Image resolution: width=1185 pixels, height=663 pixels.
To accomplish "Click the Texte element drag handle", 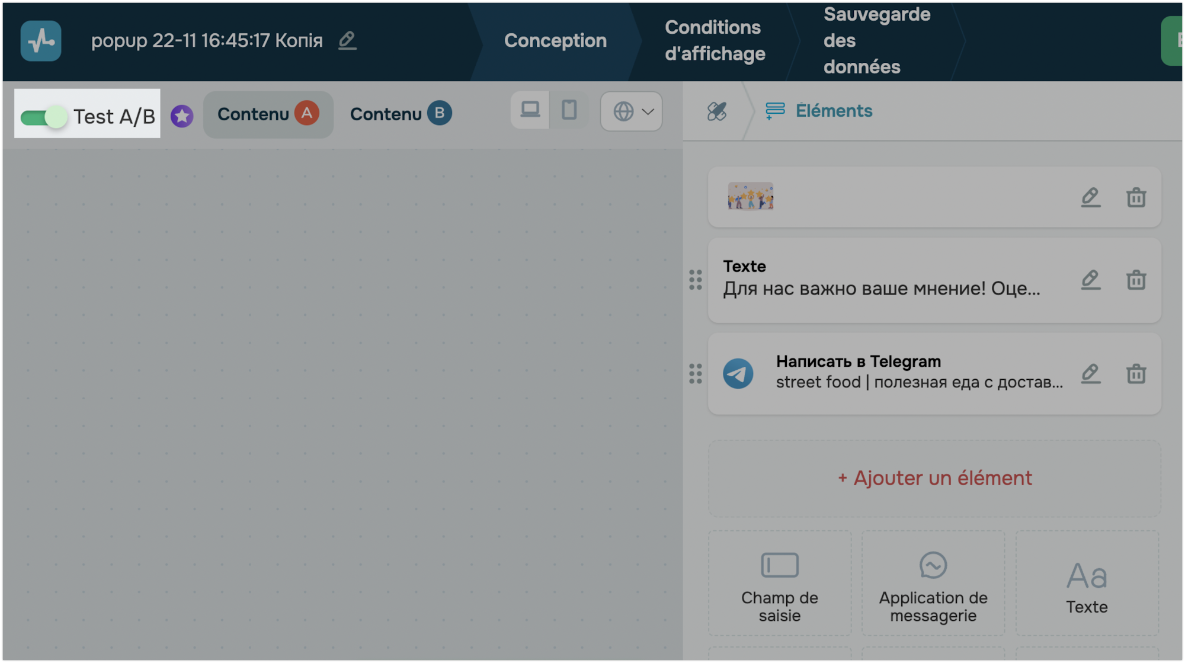I will tap(696, 280).
